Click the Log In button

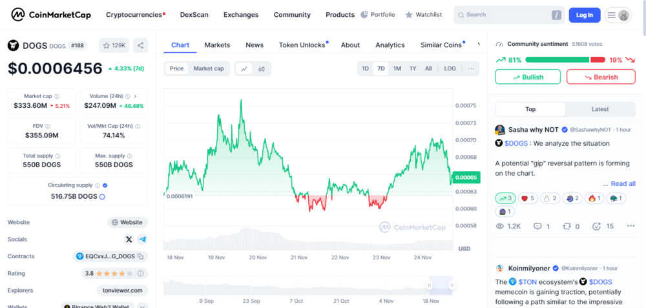point(584,15)
